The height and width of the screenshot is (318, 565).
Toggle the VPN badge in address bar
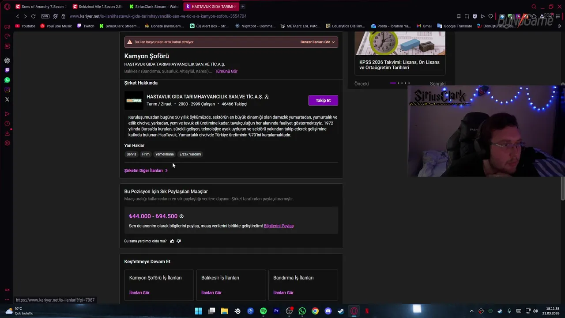(x=45, y=16)
